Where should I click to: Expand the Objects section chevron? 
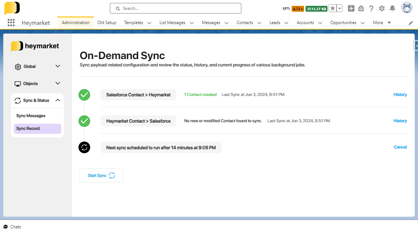tap(58, 84)
